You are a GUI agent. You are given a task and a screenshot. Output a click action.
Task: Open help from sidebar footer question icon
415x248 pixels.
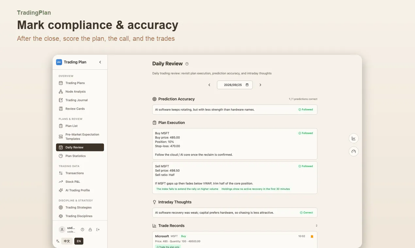tap(82, 230)
